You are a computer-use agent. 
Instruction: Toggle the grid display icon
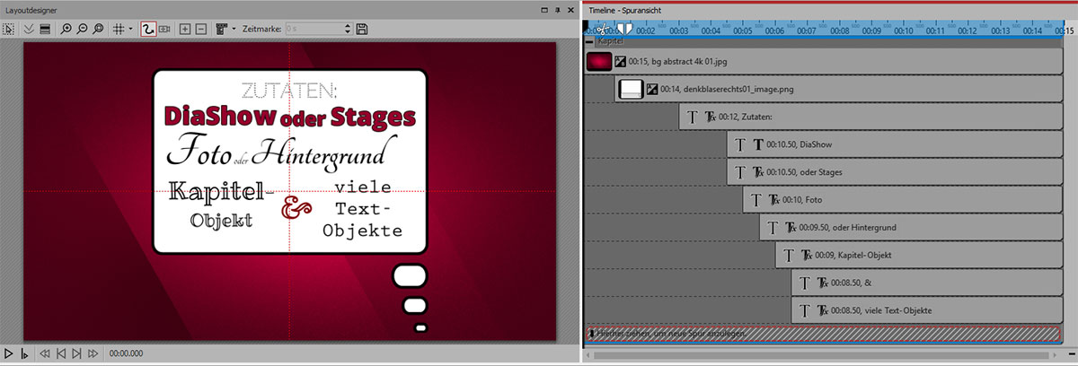[x=118, y=29]
